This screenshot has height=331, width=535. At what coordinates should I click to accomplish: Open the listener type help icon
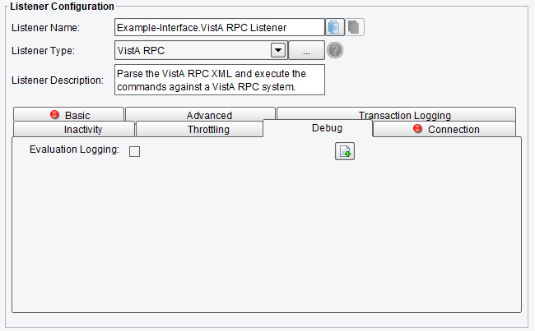[335, 50]
